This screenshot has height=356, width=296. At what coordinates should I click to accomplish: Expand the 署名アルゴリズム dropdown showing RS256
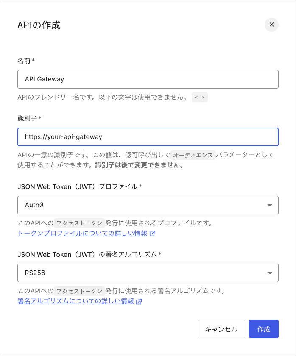148,273
